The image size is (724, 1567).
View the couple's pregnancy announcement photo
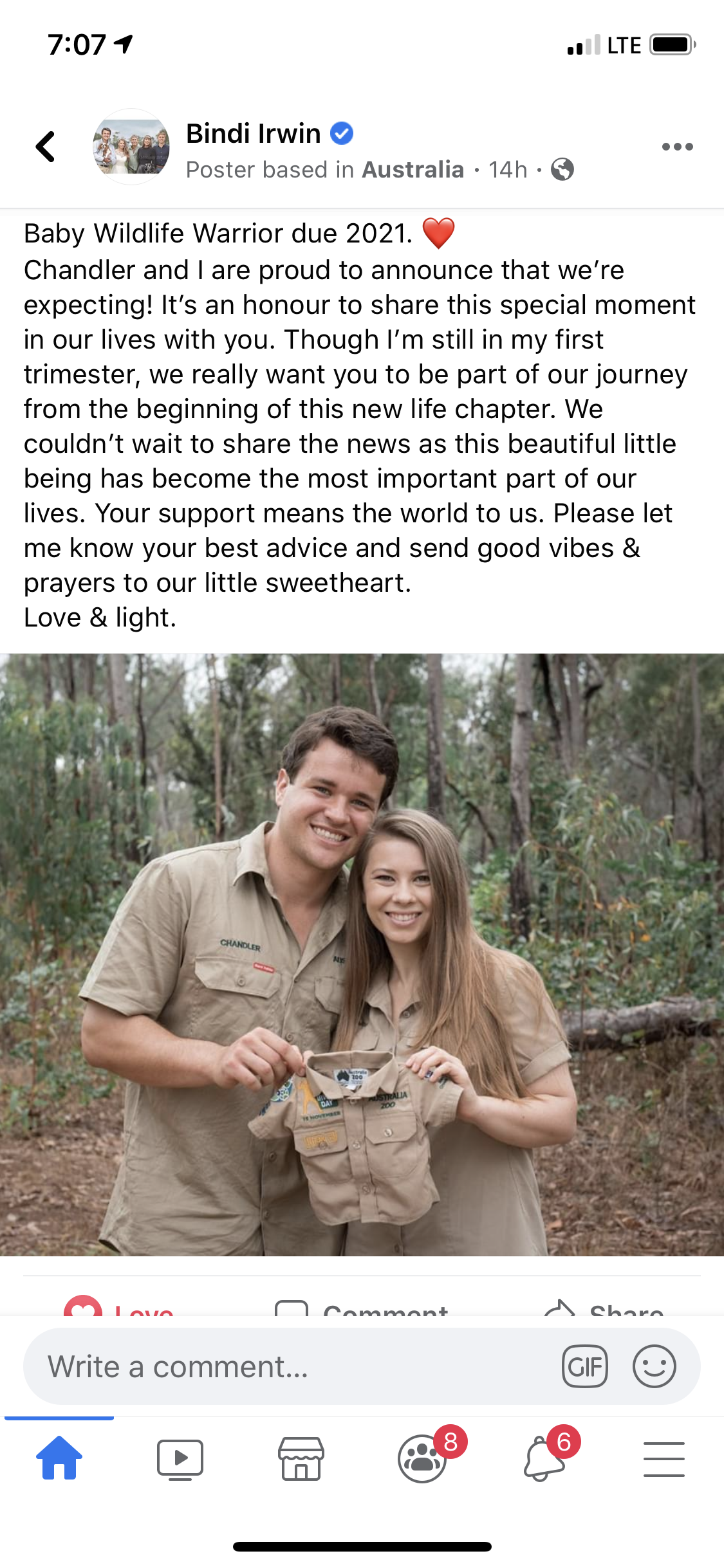point(362,955)
